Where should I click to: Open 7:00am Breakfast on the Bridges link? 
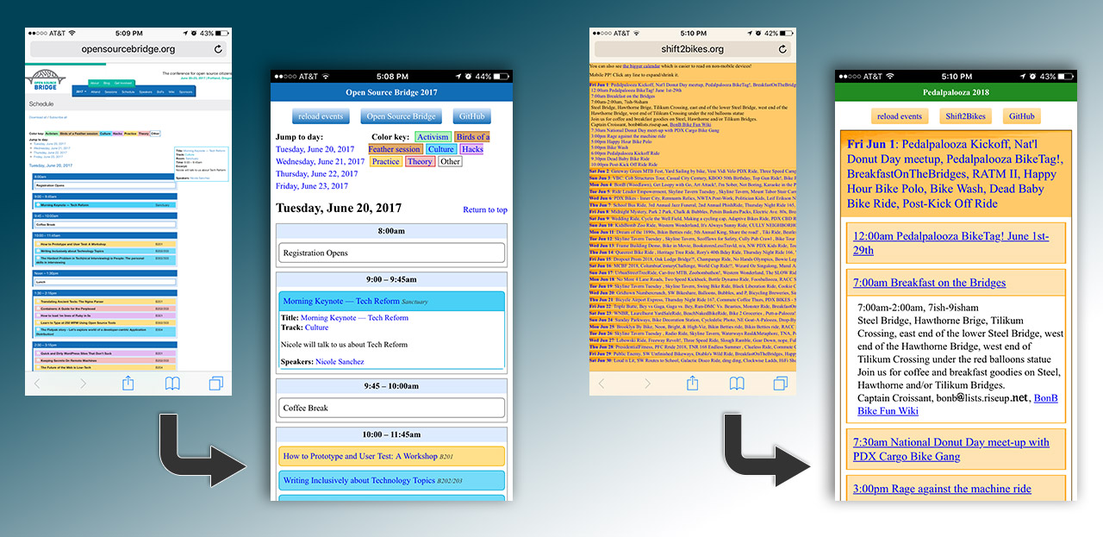tap(929, 283)
